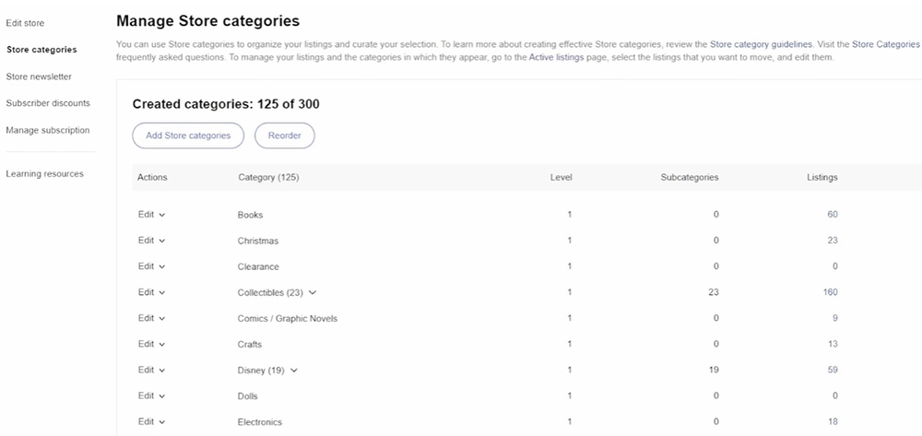Go to Edit store in sidebar
The height and width of the screenshot is (436, 922).
click(25, 22)
